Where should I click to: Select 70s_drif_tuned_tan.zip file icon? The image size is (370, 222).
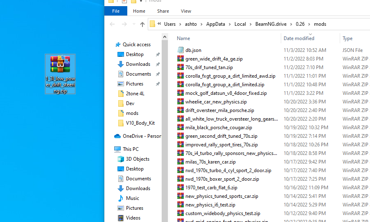[x=180, y=67]
